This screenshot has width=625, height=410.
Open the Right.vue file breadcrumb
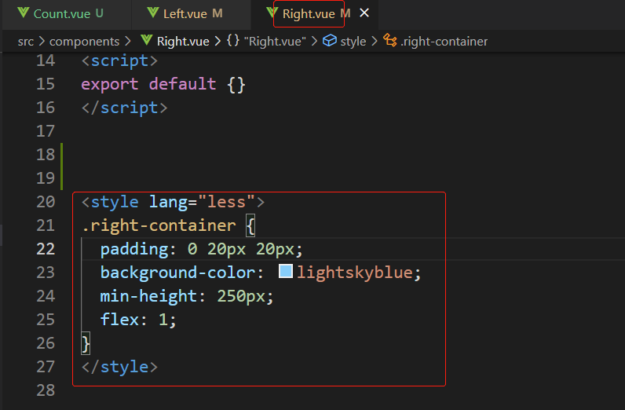coord(183,42)
